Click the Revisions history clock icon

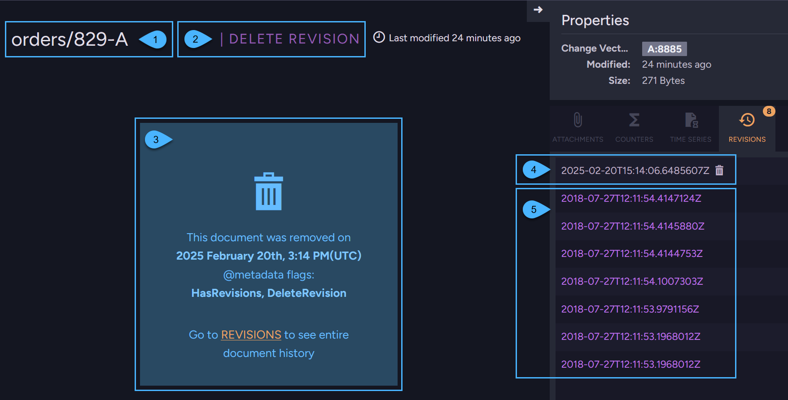point(747,120)
